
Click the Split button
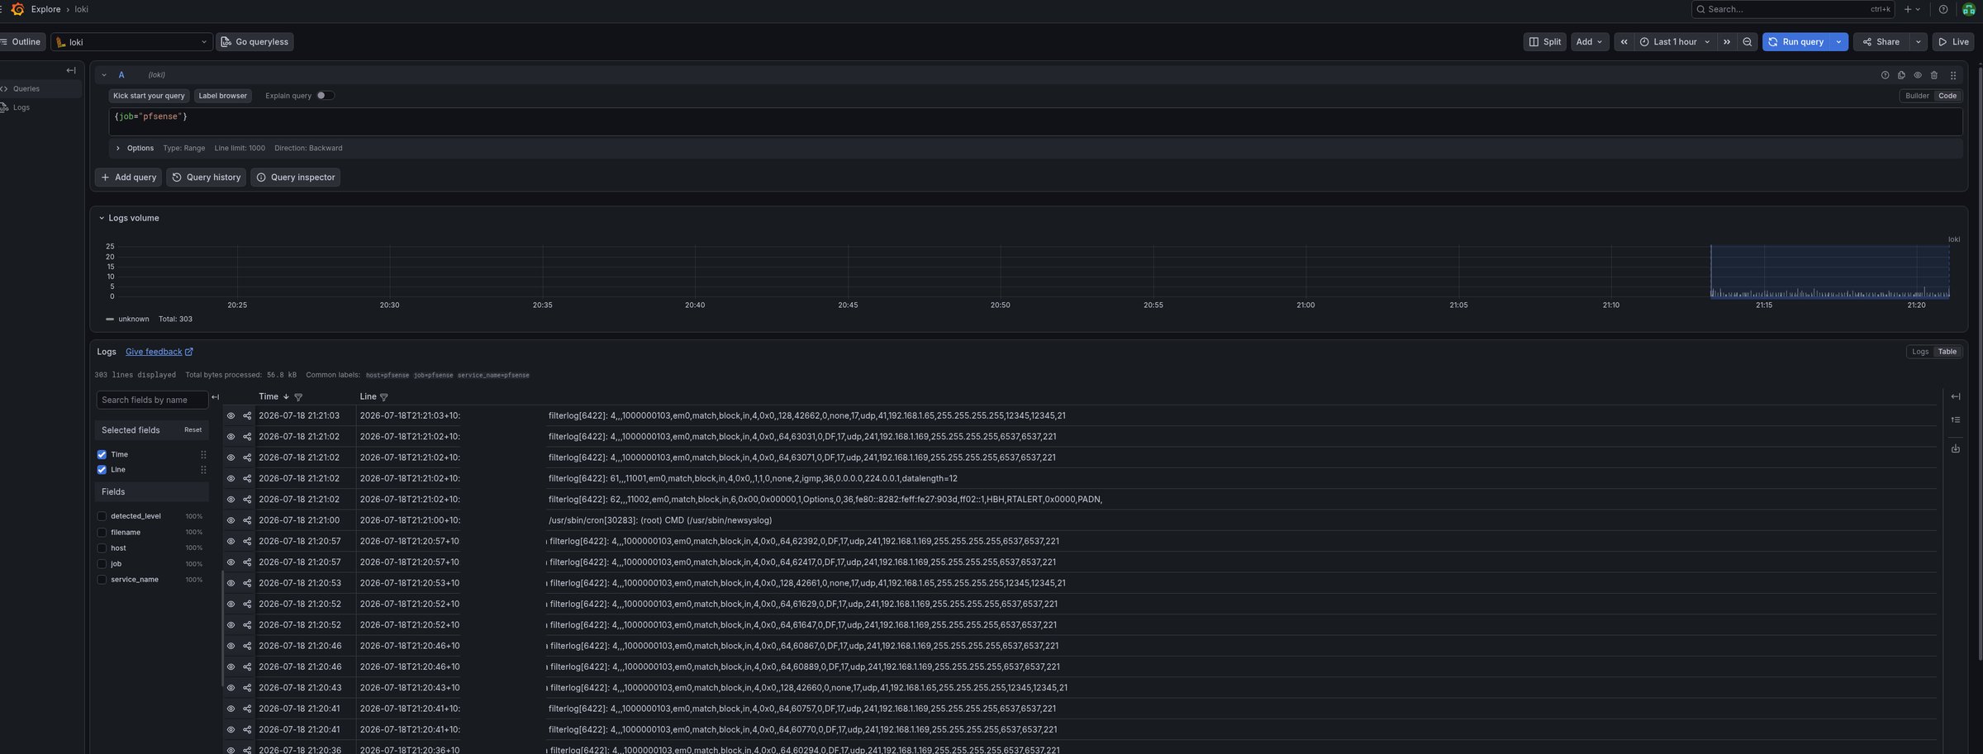click(1544, 42)
